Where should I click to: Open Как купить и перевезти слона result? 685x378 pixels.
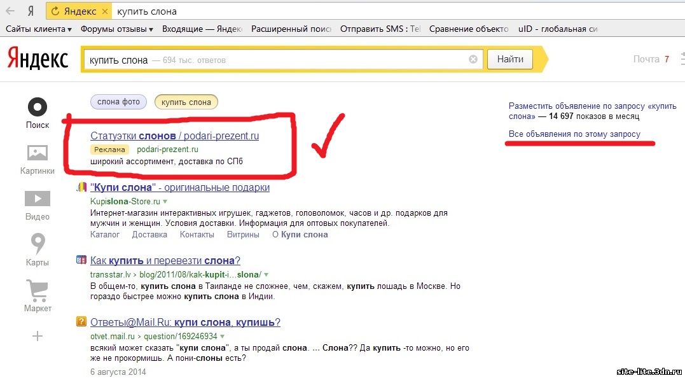(165, 261)
